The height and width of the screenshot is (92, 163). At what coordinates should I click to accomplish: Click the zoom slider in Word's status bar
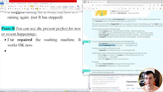click(x=83, y=91)
